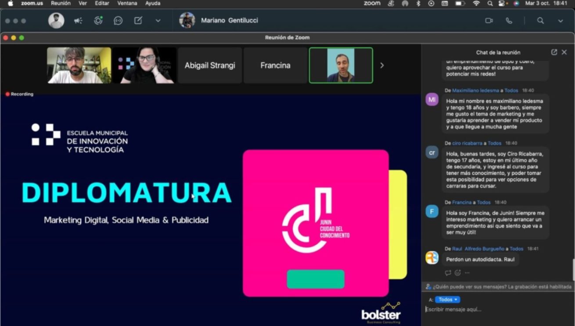Click Raul Alfredo Burgueño's chat avatar

432,258
